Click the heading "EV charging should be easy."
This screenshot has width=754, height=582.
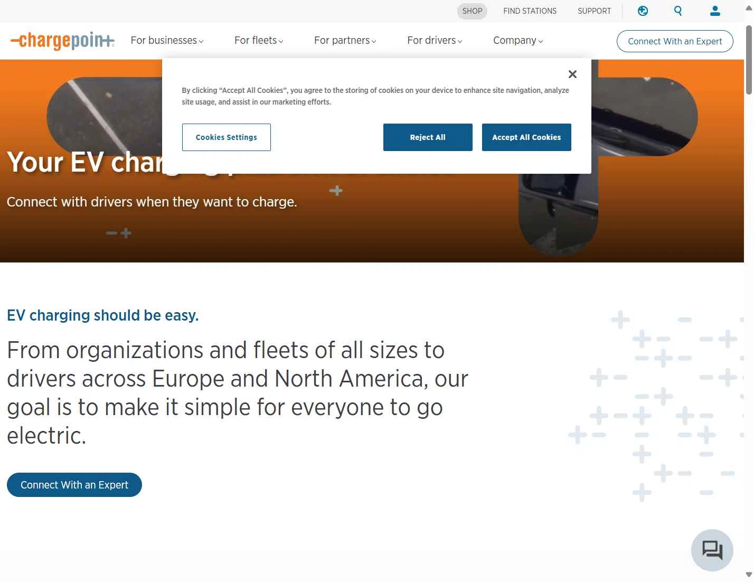[x=103, y=315]
